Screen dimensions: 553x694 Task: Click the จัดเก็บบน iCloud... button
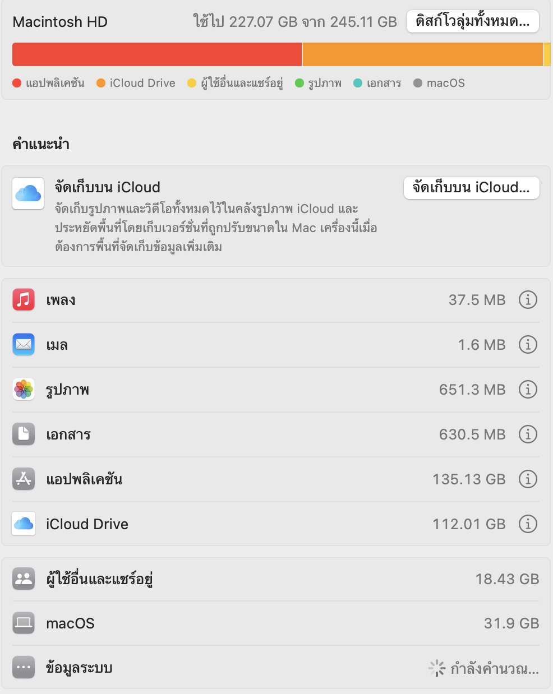pos(472,188)
